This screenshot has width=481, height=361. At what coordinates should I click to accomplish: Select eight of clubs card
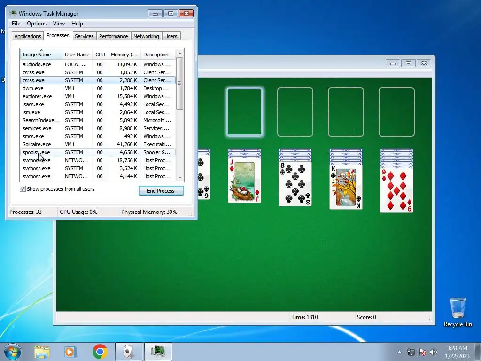pos(295,184)
